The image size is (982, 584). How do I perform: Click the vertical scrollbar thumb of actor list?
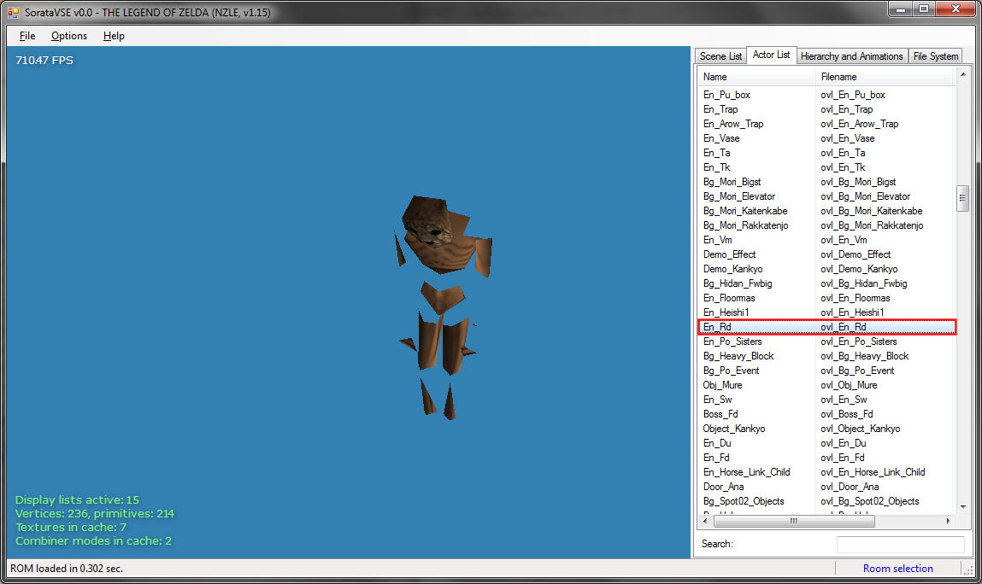(962, 198)
